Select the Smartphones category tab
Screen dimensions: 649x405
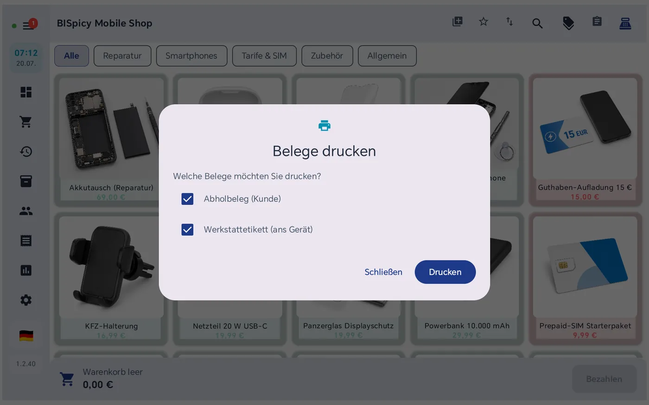(x=191, y=56)
